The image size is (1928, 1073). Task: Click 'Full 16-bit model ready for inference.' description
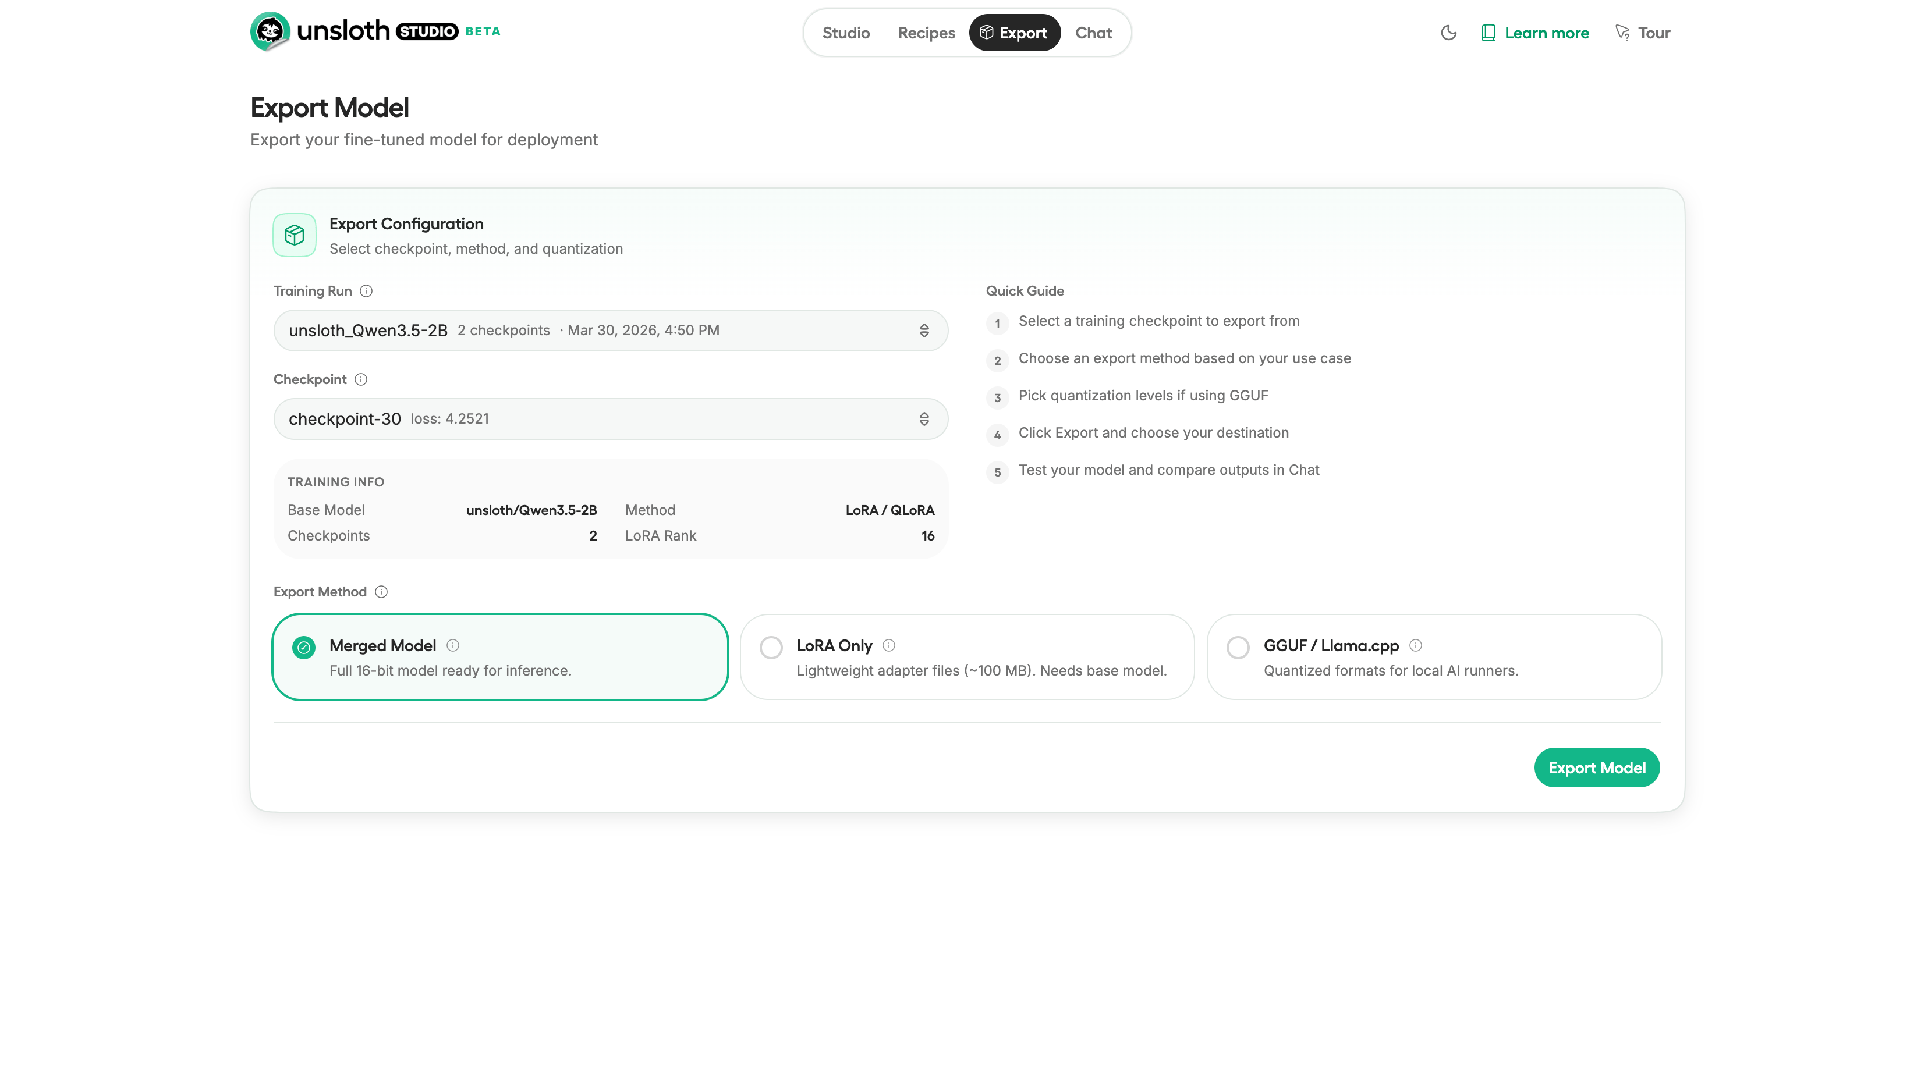point(451,671)
